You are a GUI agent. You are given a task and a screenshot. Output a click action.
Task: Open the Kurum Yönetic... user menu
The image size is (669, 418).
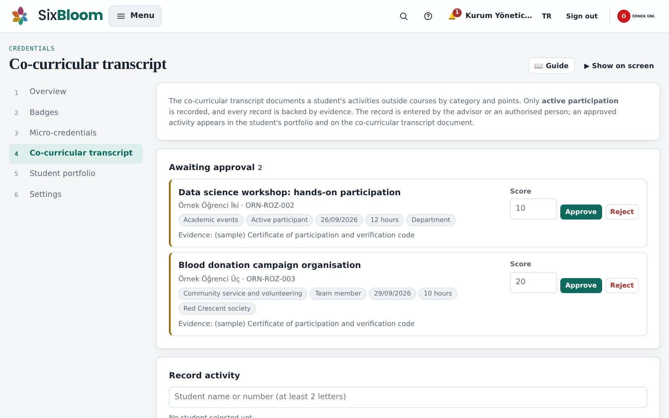pyautogui.click(x=498, y=16)
